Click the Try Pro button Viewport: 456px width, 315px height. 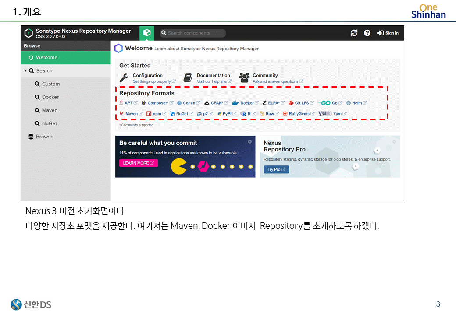tap(276, 169)
